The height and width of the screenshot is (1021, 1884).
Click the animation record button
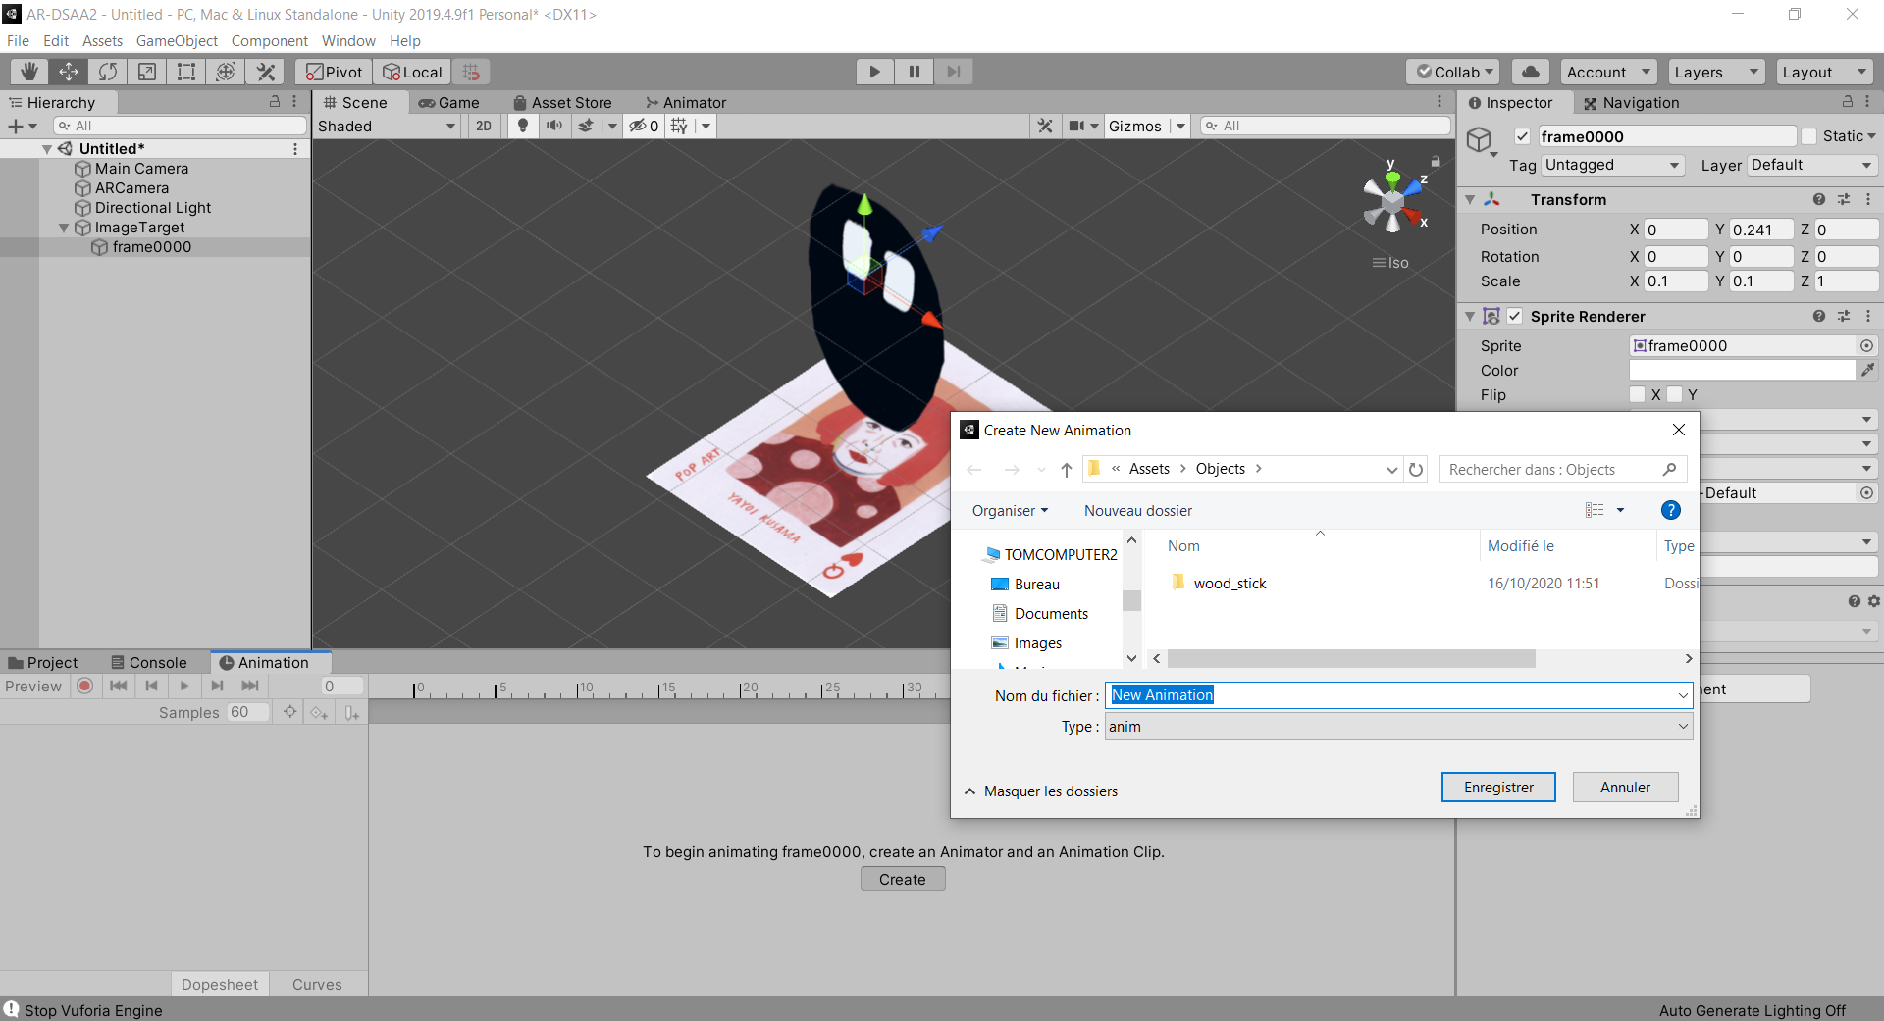85,686
